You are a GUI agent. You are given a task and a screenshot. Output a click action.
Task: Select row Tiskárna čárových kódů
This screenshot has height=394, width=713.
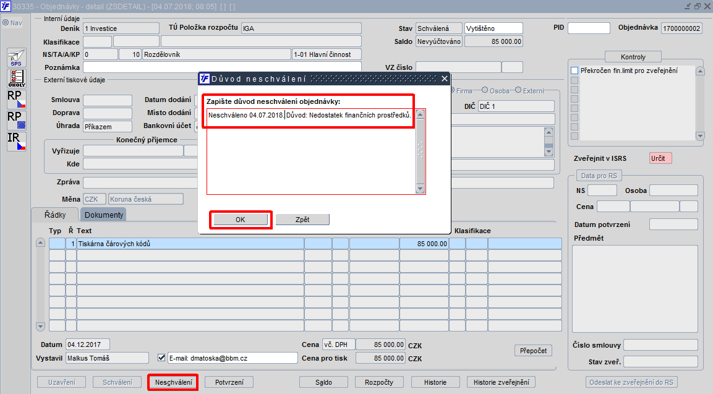(190, 244)
